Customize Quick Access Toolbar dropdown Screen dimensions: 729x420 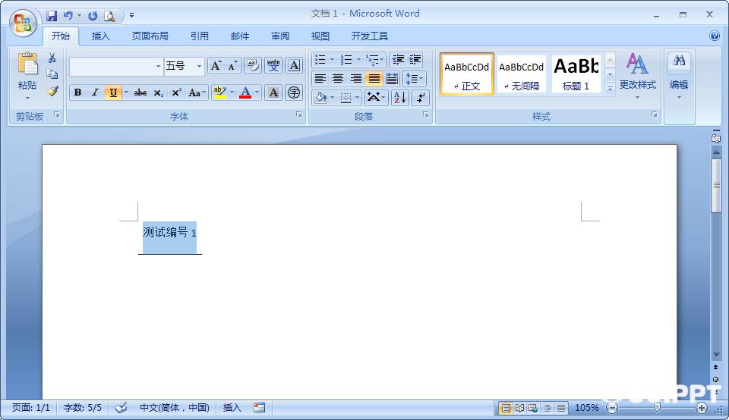[131, 15]
